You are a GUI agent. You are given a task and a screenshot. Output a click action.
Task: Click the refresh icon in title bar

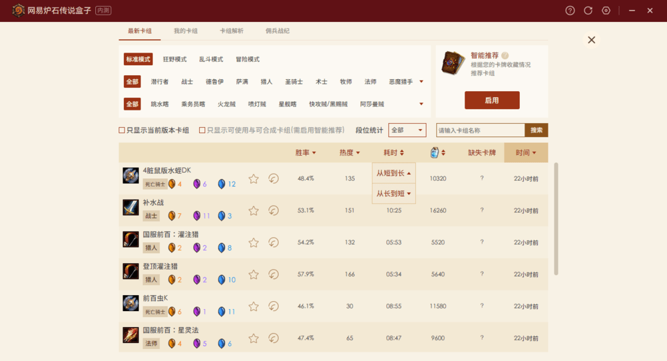[588, 11]
